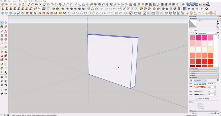Select the Paint Bucket tool
This screenshot has width=221, height=116.
point(2,27)
